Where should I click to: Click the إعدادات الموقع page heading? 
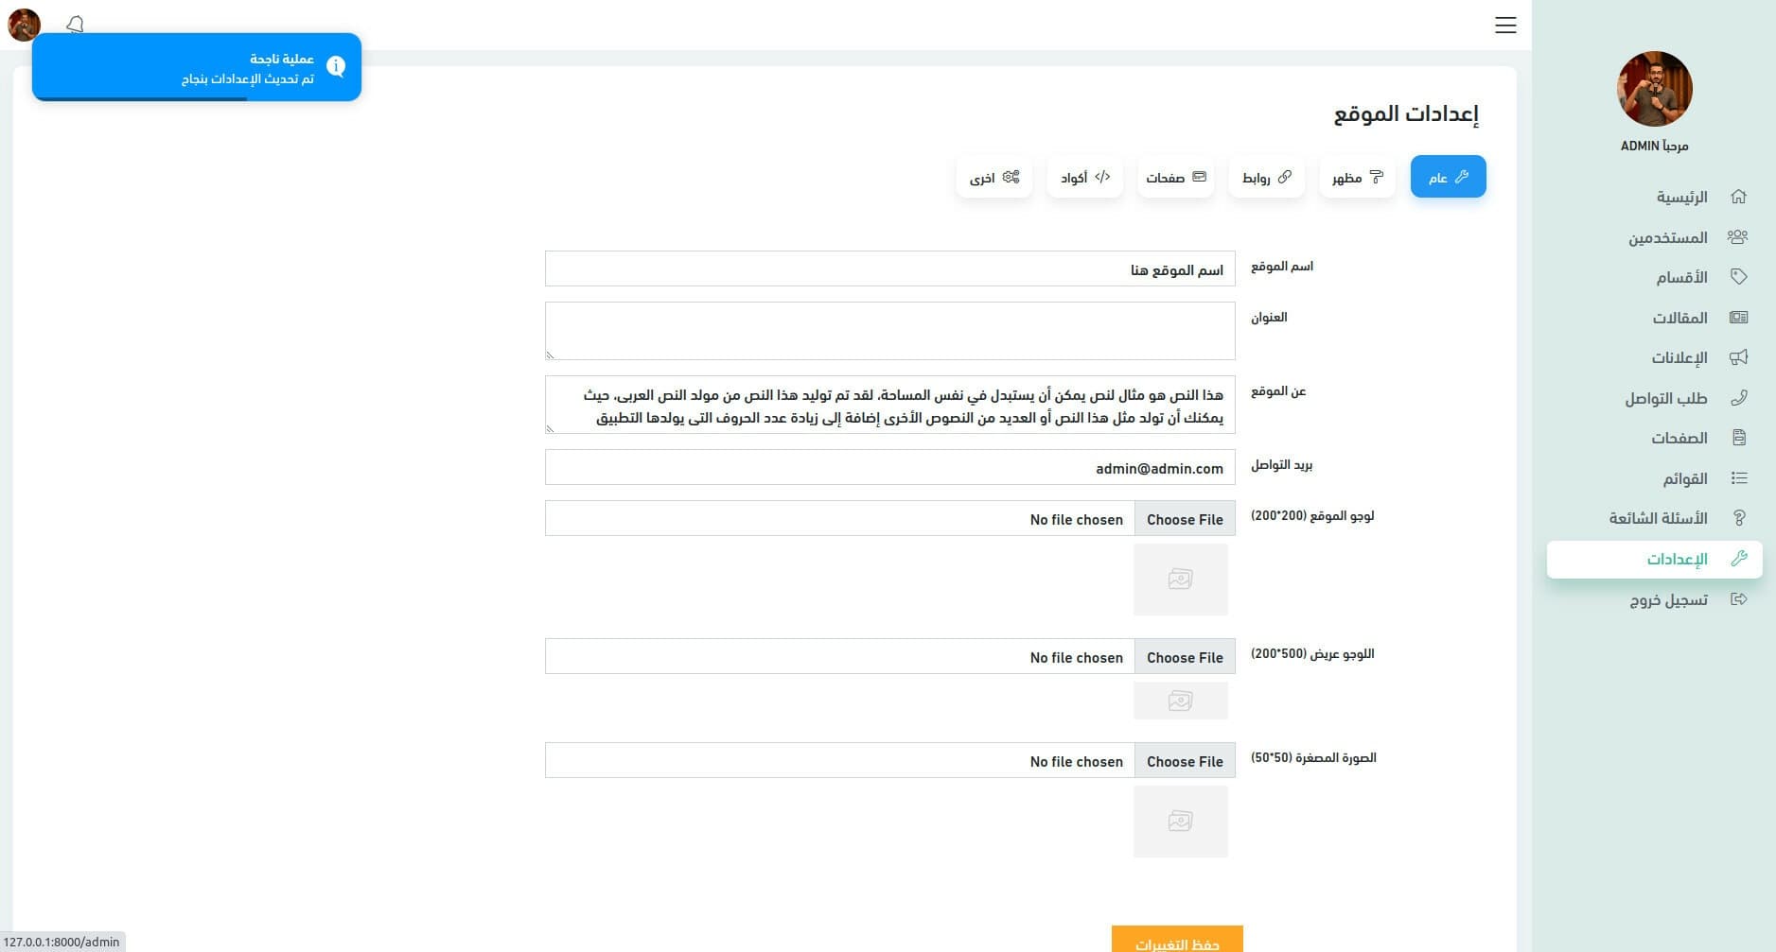[x=1405, y=114]
